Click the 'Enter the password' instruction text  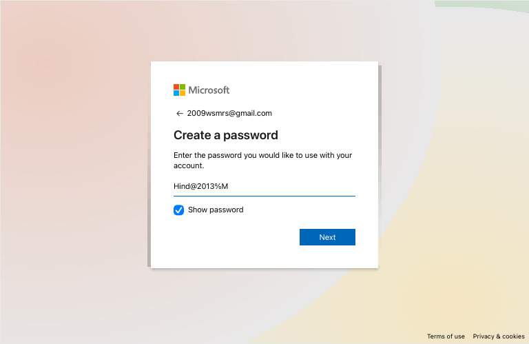[263, 161]
